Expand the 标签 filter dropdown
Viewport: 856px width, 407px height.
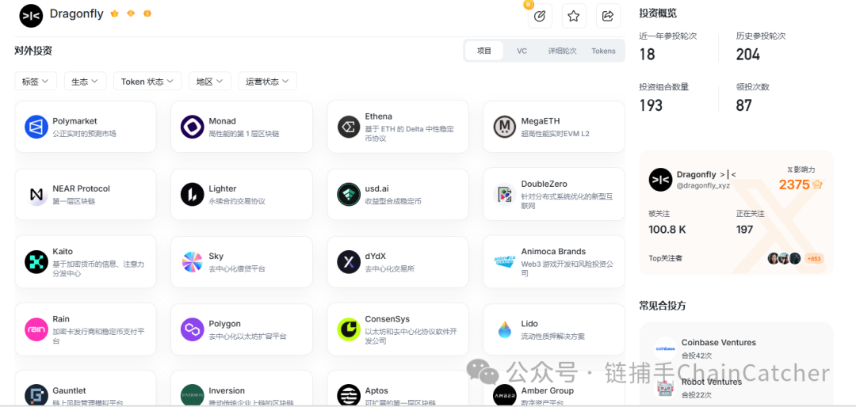[36, 82]
